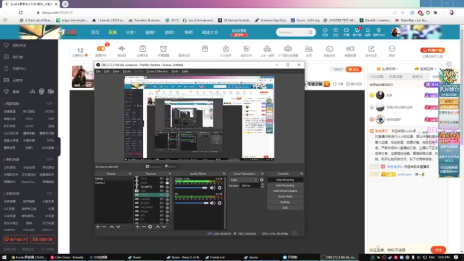This screenshot has height=261, width=464.
Task: Click the Exit button in OBS Controls
Action: coord(285,208)
